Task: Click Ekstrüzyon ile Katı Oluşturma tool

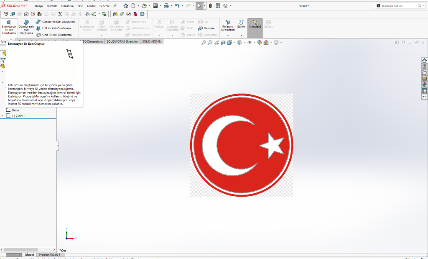Action: 9,27
